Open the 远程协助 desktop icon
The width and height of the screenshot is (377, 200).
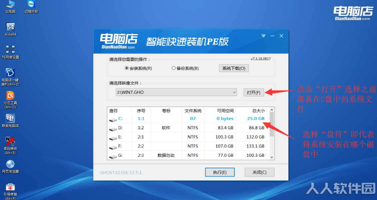point(31,7)
